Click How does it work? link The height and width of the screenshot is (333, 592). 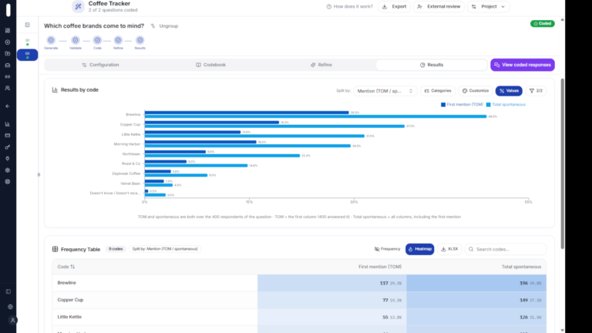[x=350, y=7]
